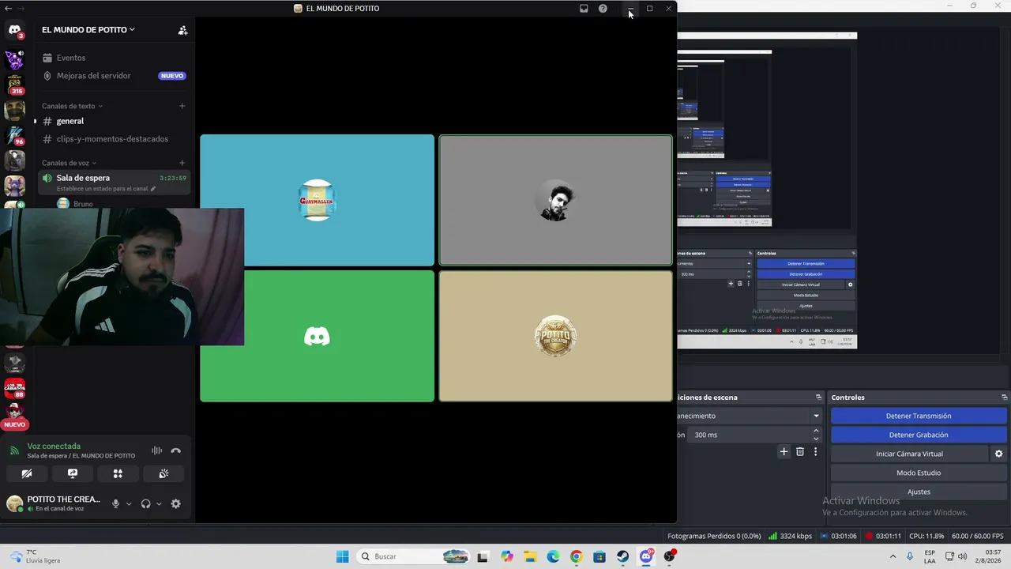Open headphone output options arrow
The image size is (1011, 569).
point(159,504)
